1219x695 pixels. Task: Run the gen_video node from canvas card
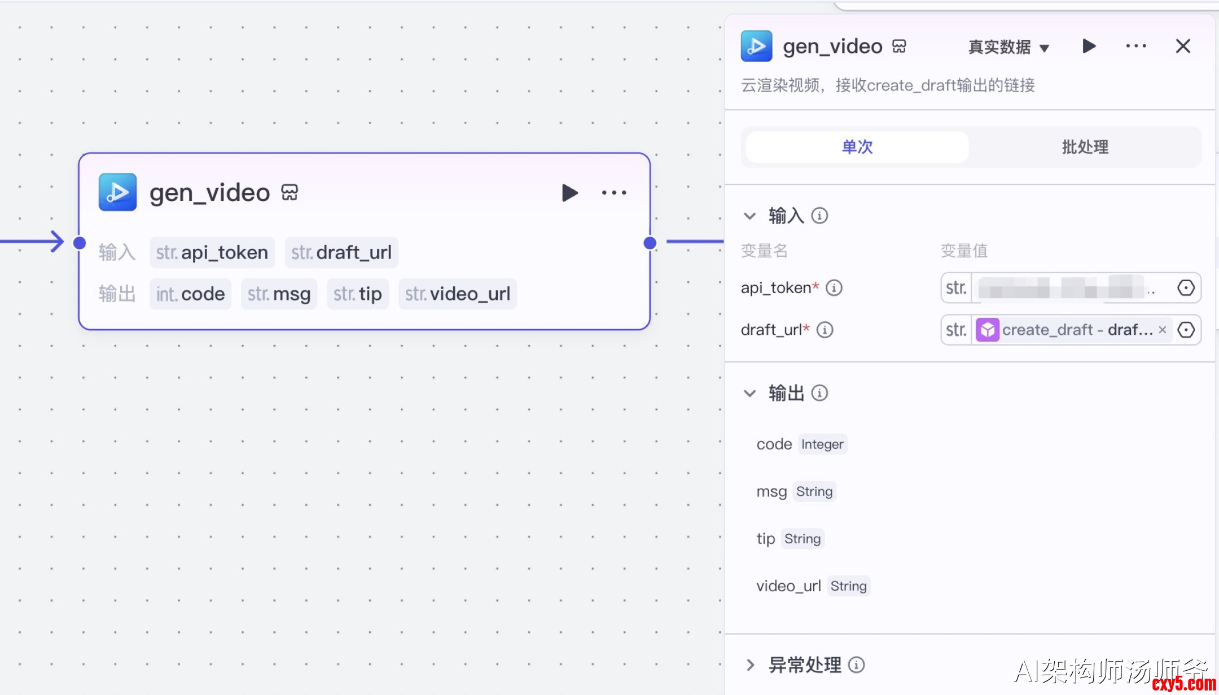point(569,193)
